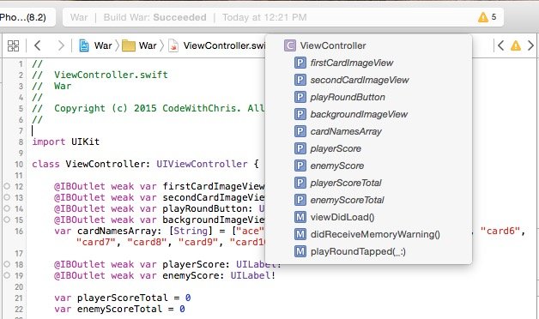The width and height of the screenshot is (539, 319).
Task: Click '// ViewController.swift' comment
Action: coord(100,75)
